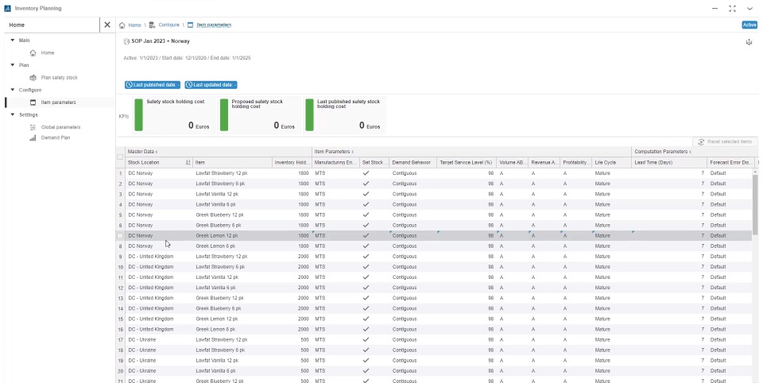Click the Item parameters window icon in the breadcrumb
Viewport: 763px width, 383px height.
click(x=190, y=25)
